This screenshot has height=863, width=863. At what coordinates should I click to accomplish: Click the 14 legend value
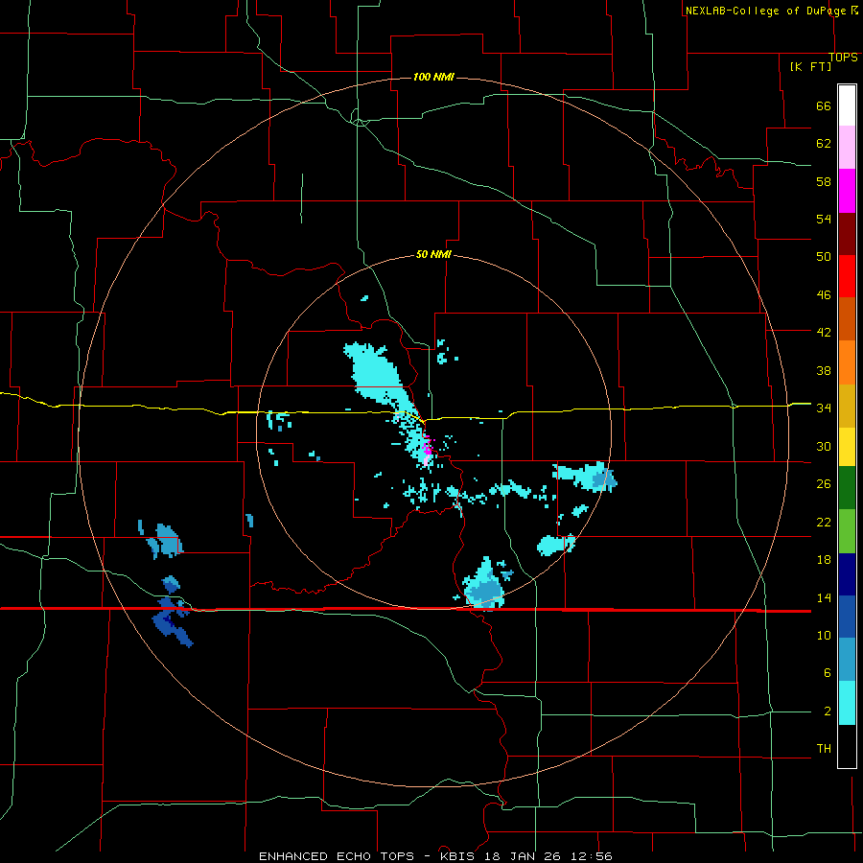click(x=824, y=597)
